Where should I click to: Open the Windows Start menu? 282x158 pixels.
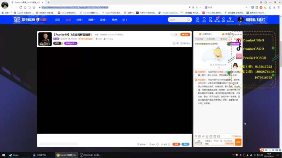pos(4,155)
